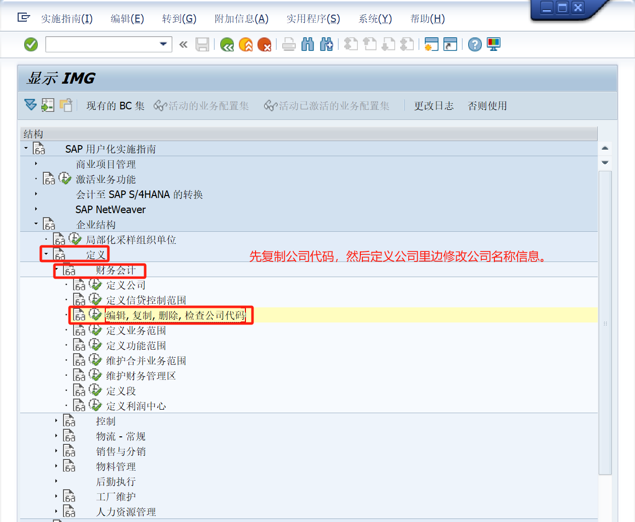Screen dimensions: 635x522
Task: Click the Customize Local Layout monitor icon
Action: pyautogui.click(x=494, y=44)
